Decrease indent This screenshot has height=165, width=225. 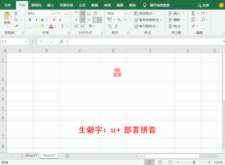(x=76, y=26)
